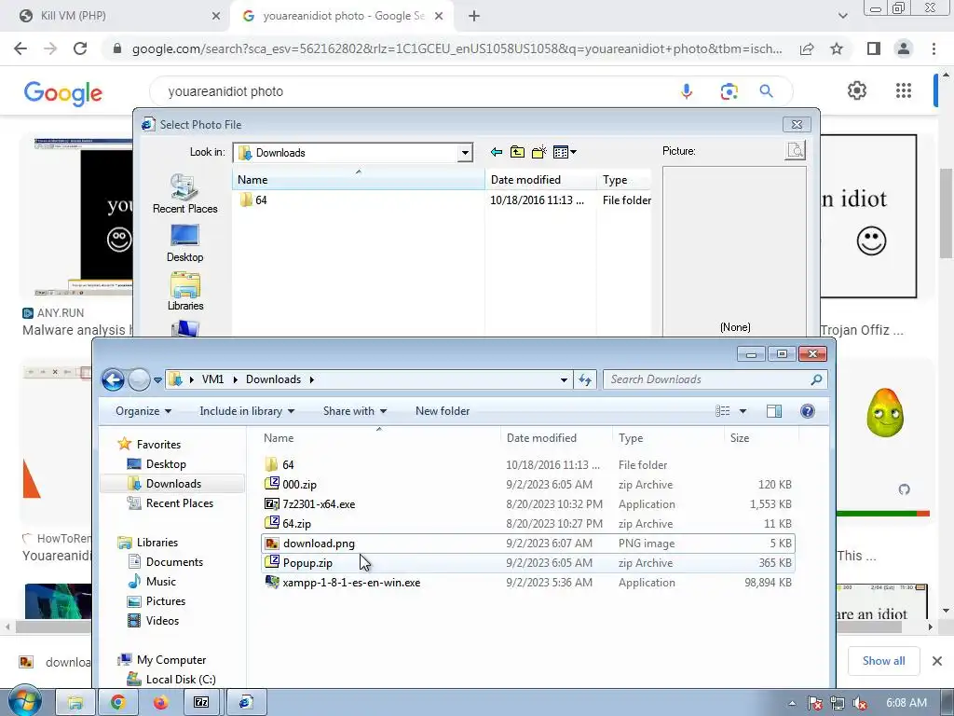Click New folder in Explorer toolbar
Screen dimensions: 954x716
pyautogui.click(x=443, y=411)
